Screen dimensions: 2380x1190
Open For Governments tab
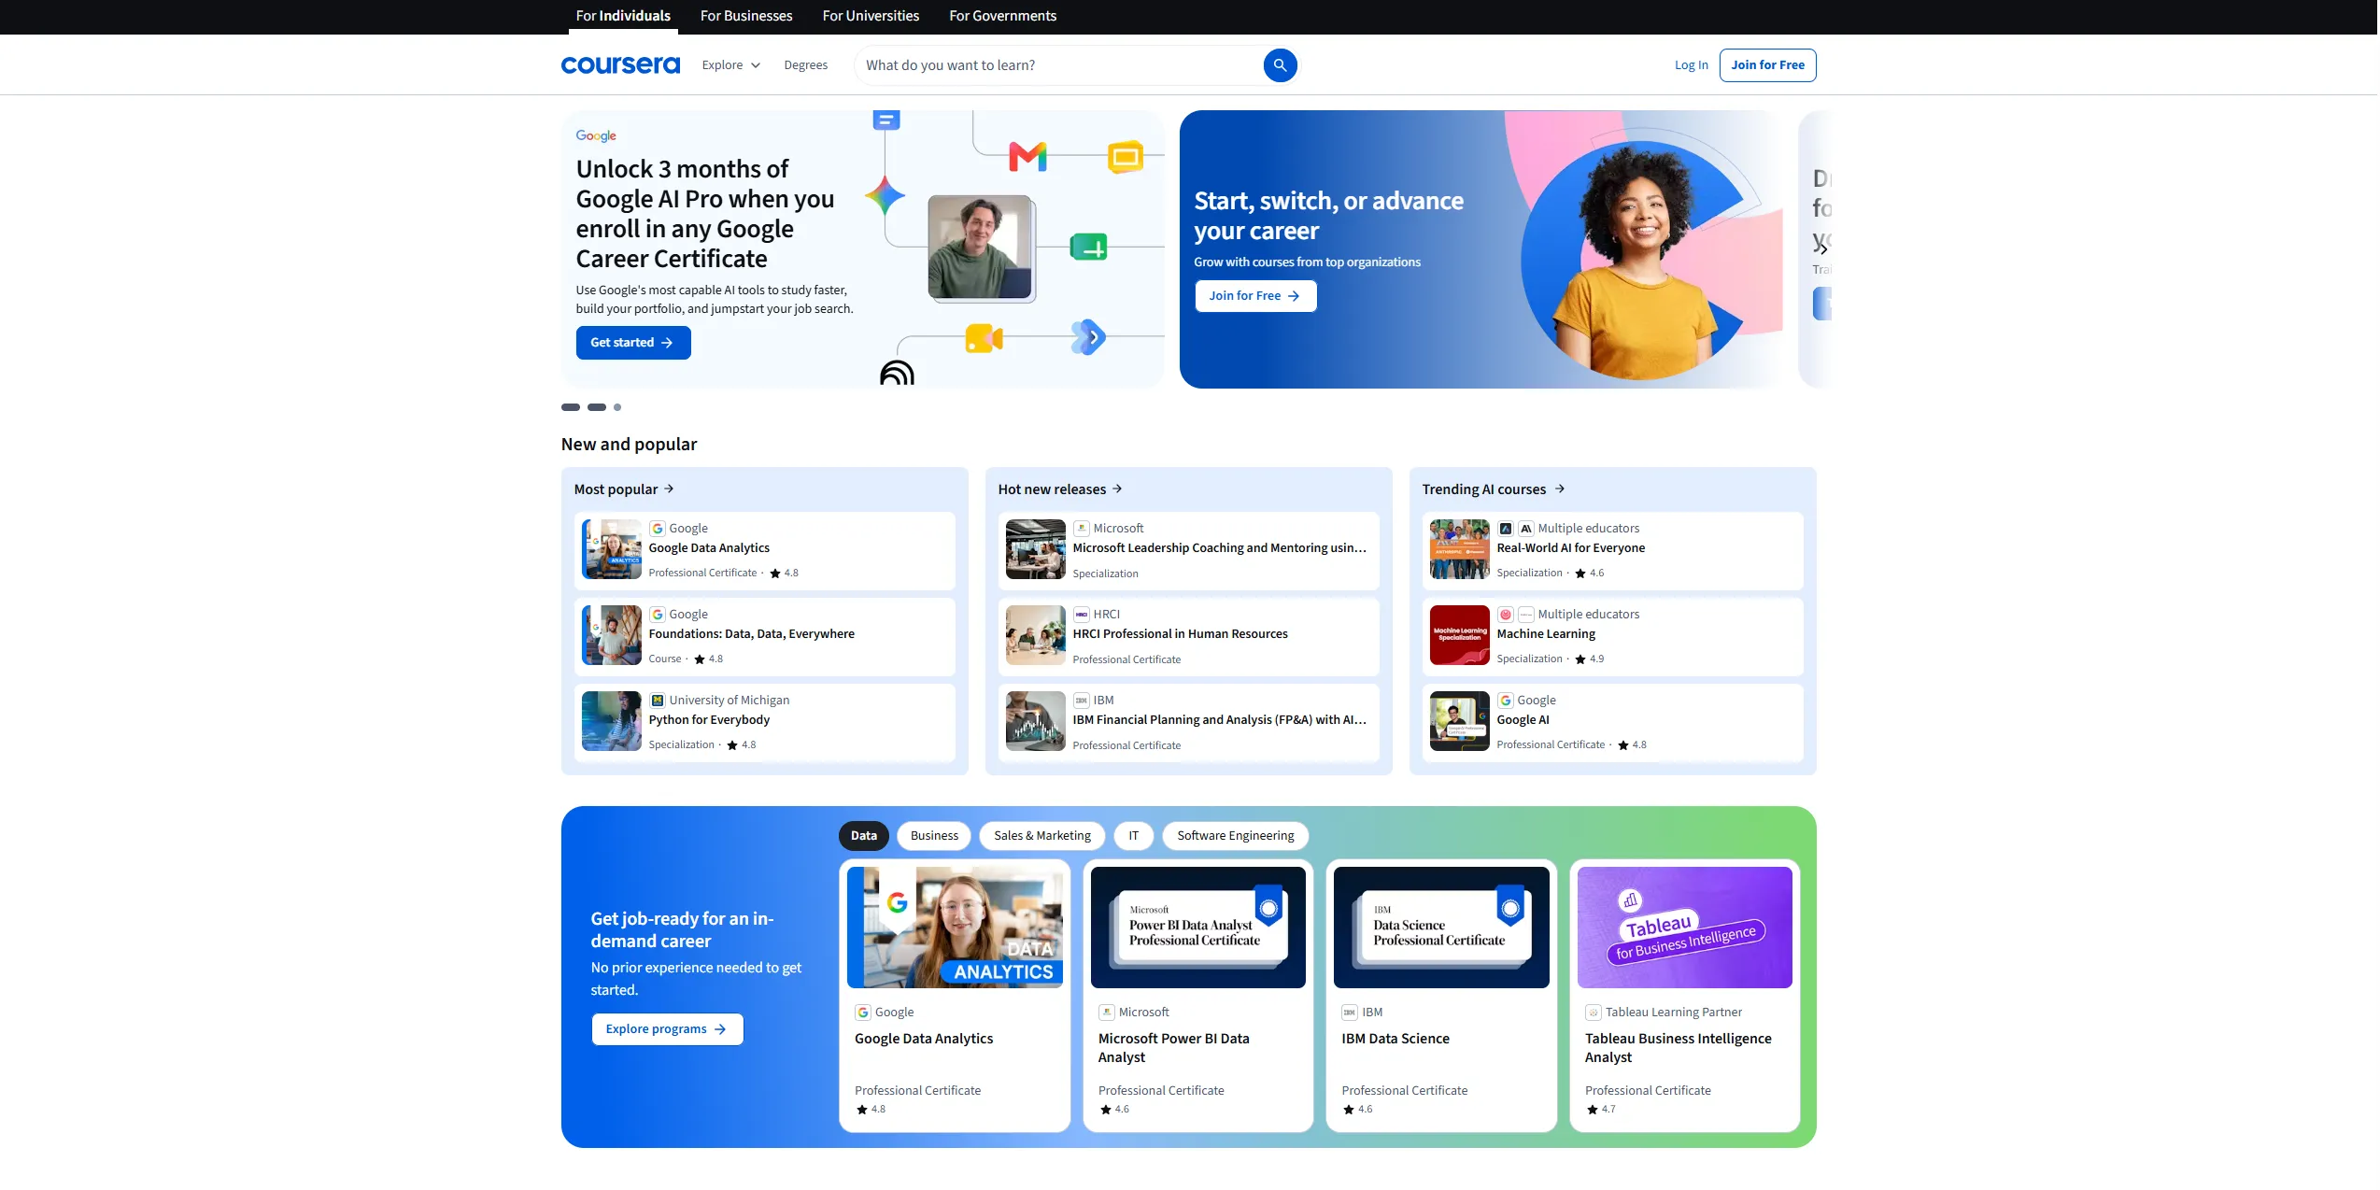pos(1002,16)
